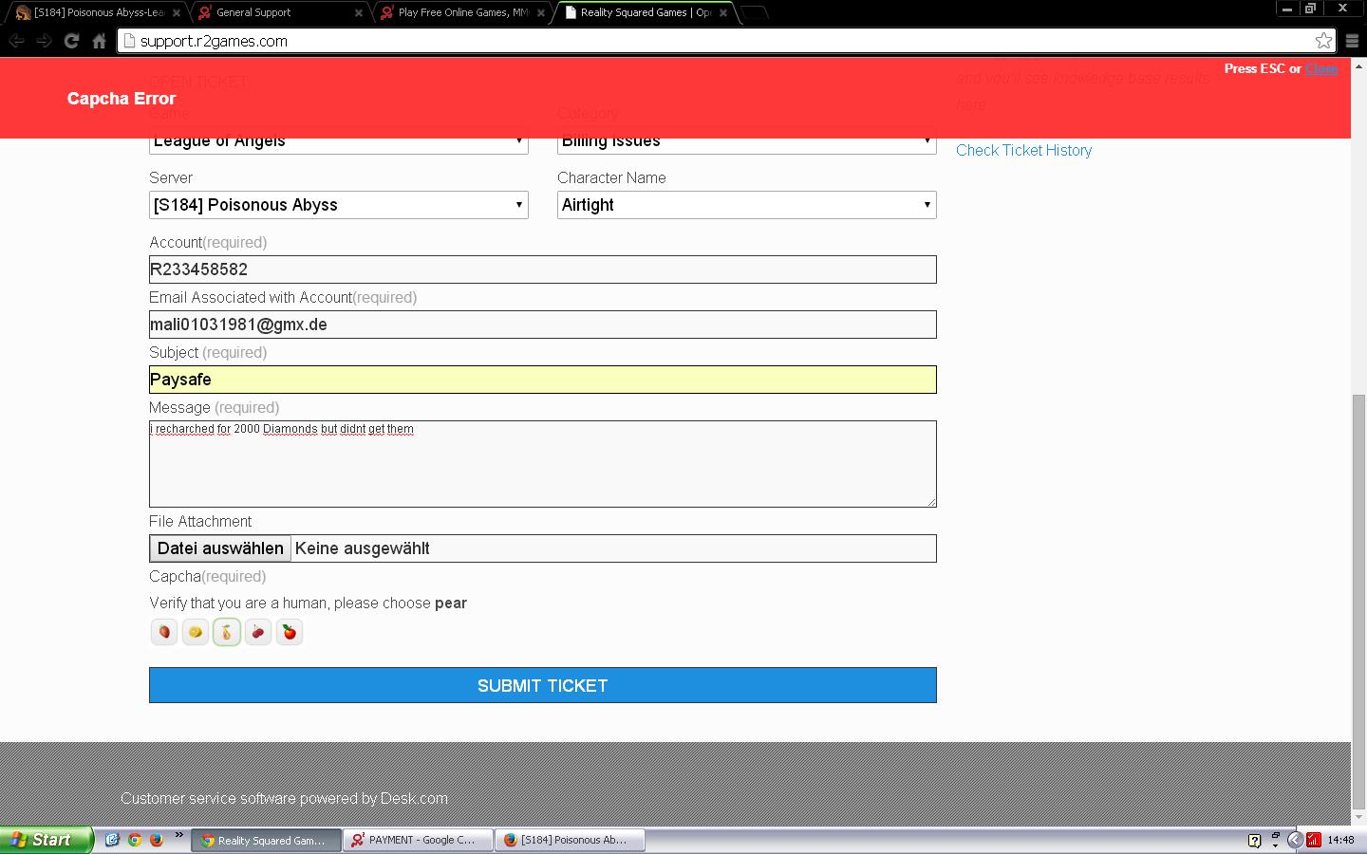1367x854 pixels.
Task: Switch to the General Support tab
Action: (x=275, y=12)
